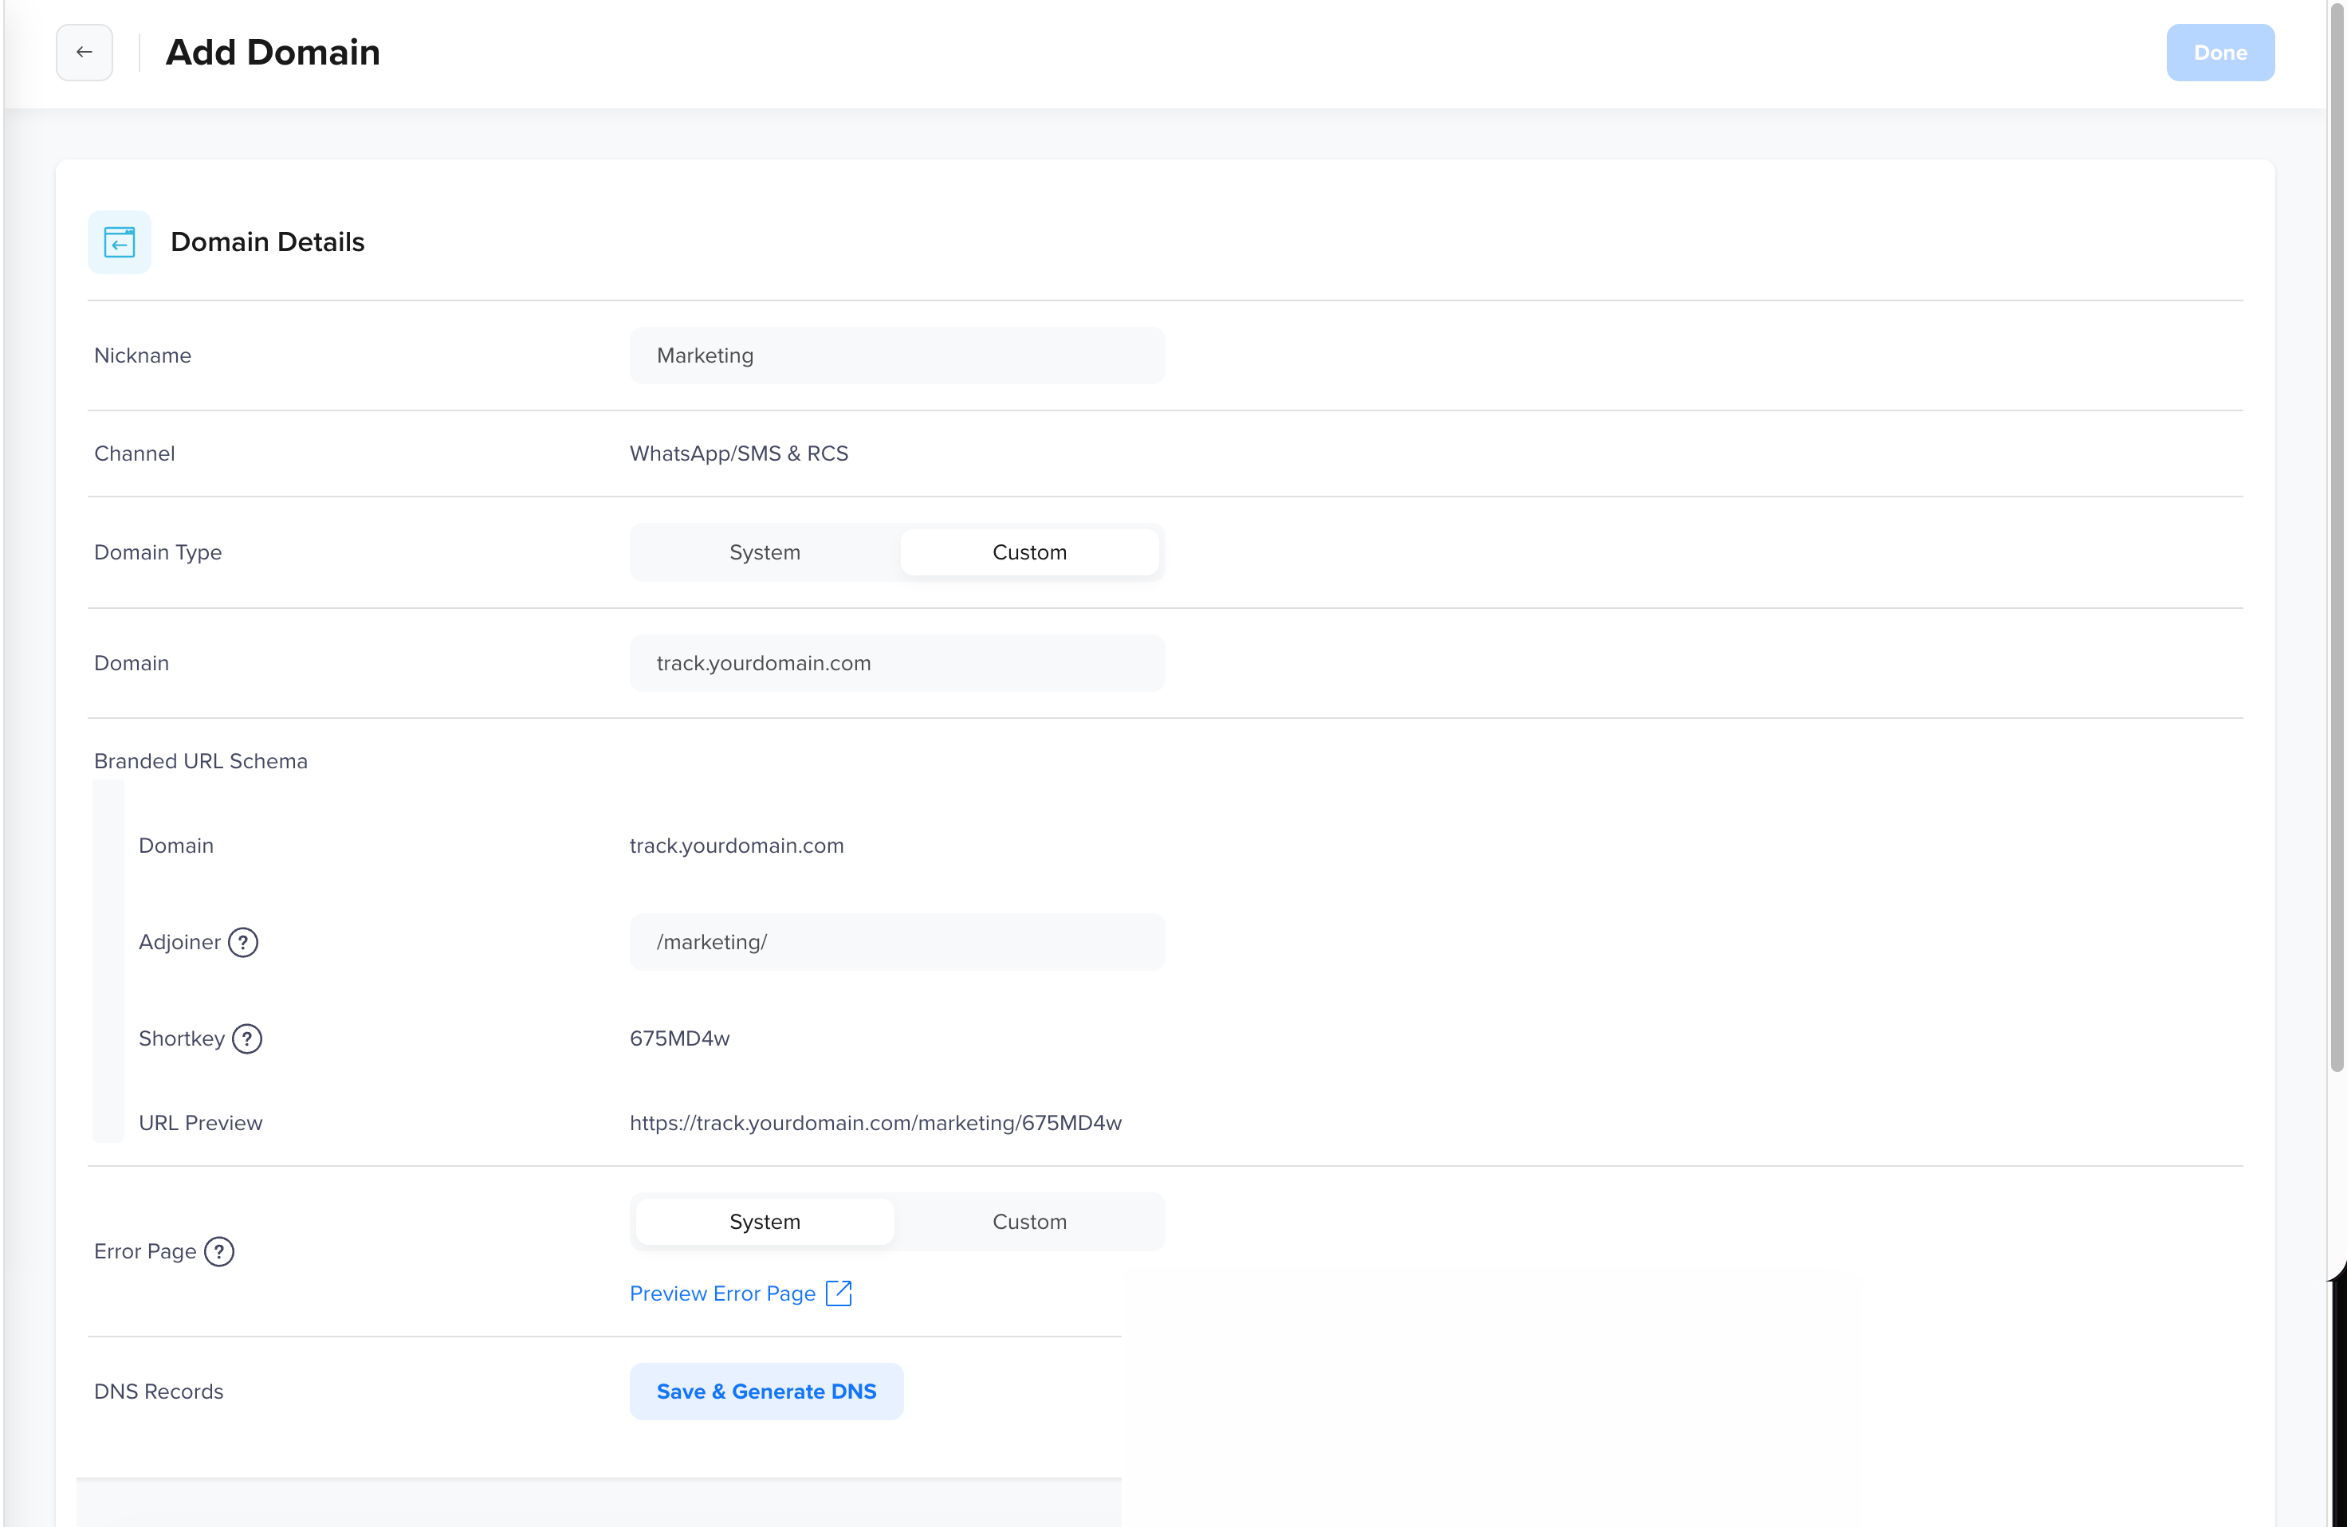This screenshot has height=1527, width=2347.
Task: Select Custom under Domain Type
Action: tap(1028, 553)
